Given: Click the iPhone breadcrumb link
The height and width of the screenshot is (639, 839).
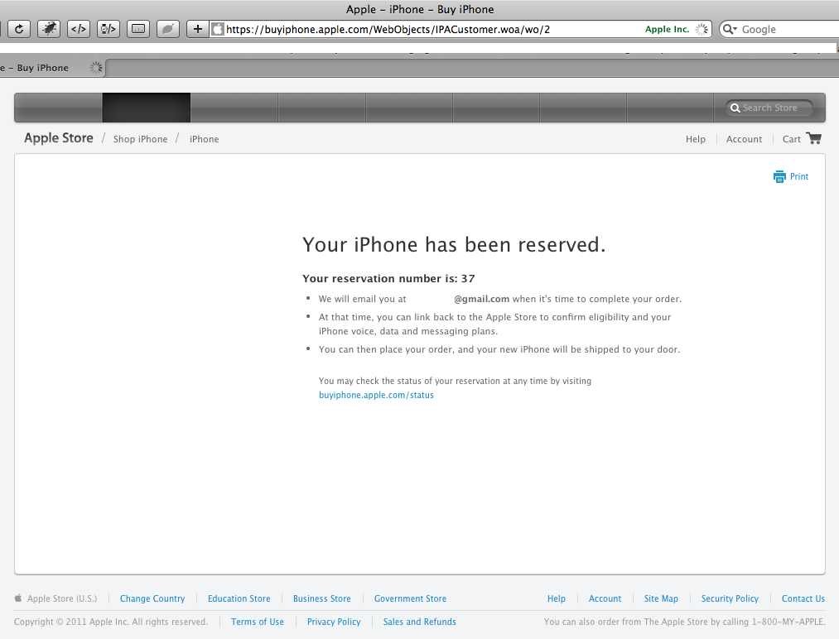Looking at the screenshot, I should click(x=204, y=139).
